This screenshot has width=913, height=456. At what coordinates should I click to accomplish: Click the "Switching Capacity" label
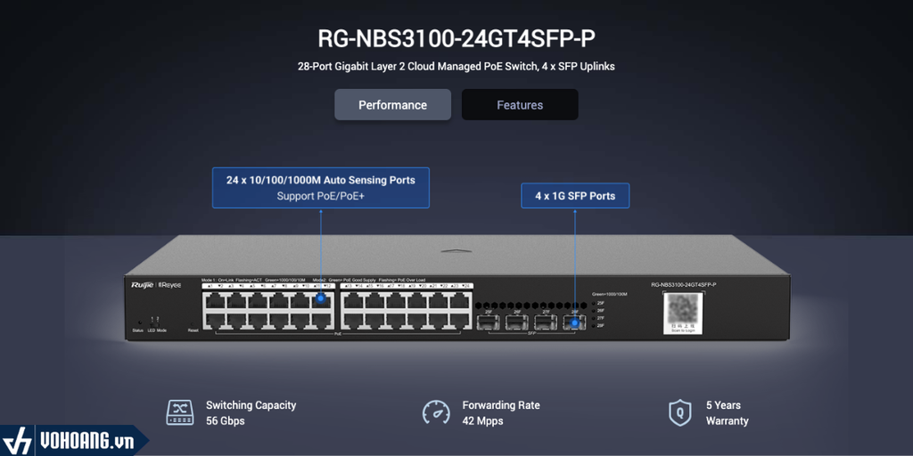click(251, 405)
